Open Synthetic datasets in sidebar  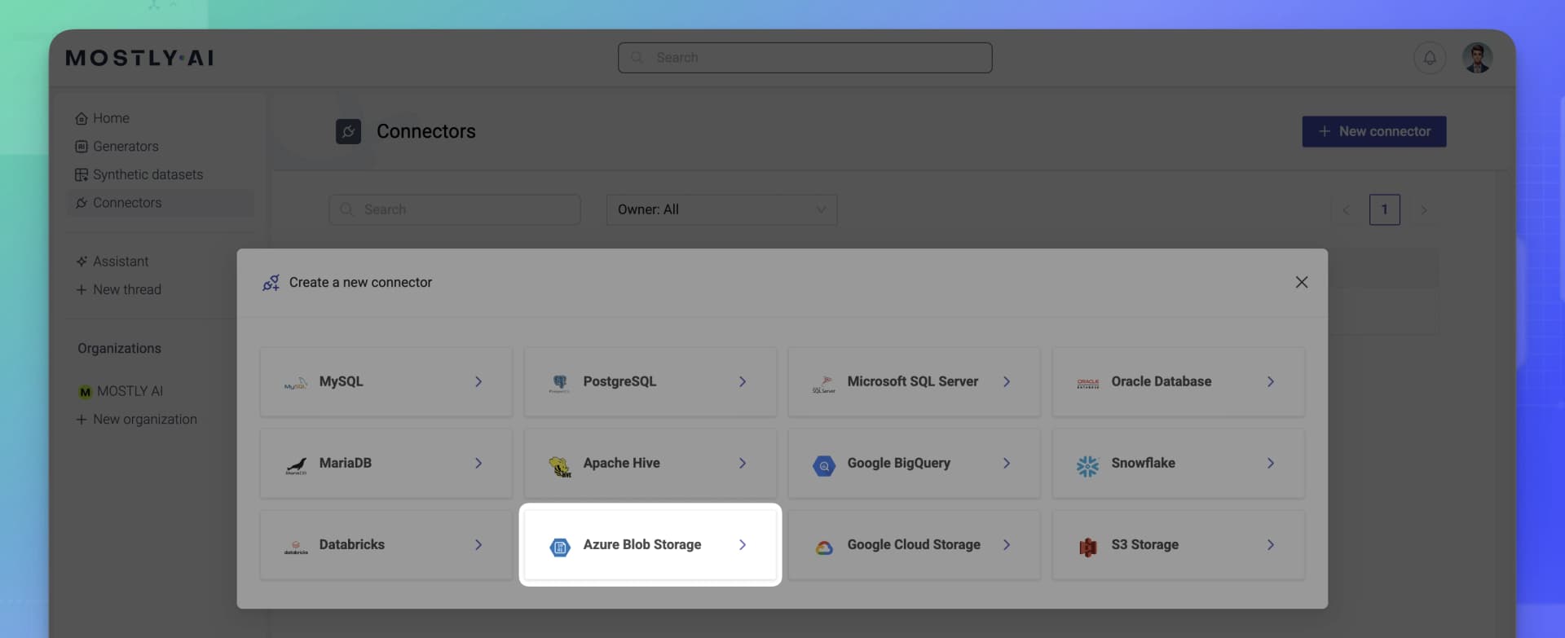click(148, 174)
